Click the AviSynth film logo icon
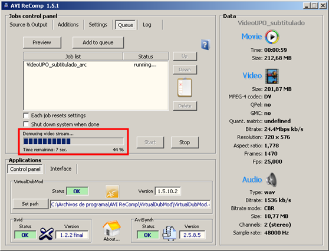 169,233
